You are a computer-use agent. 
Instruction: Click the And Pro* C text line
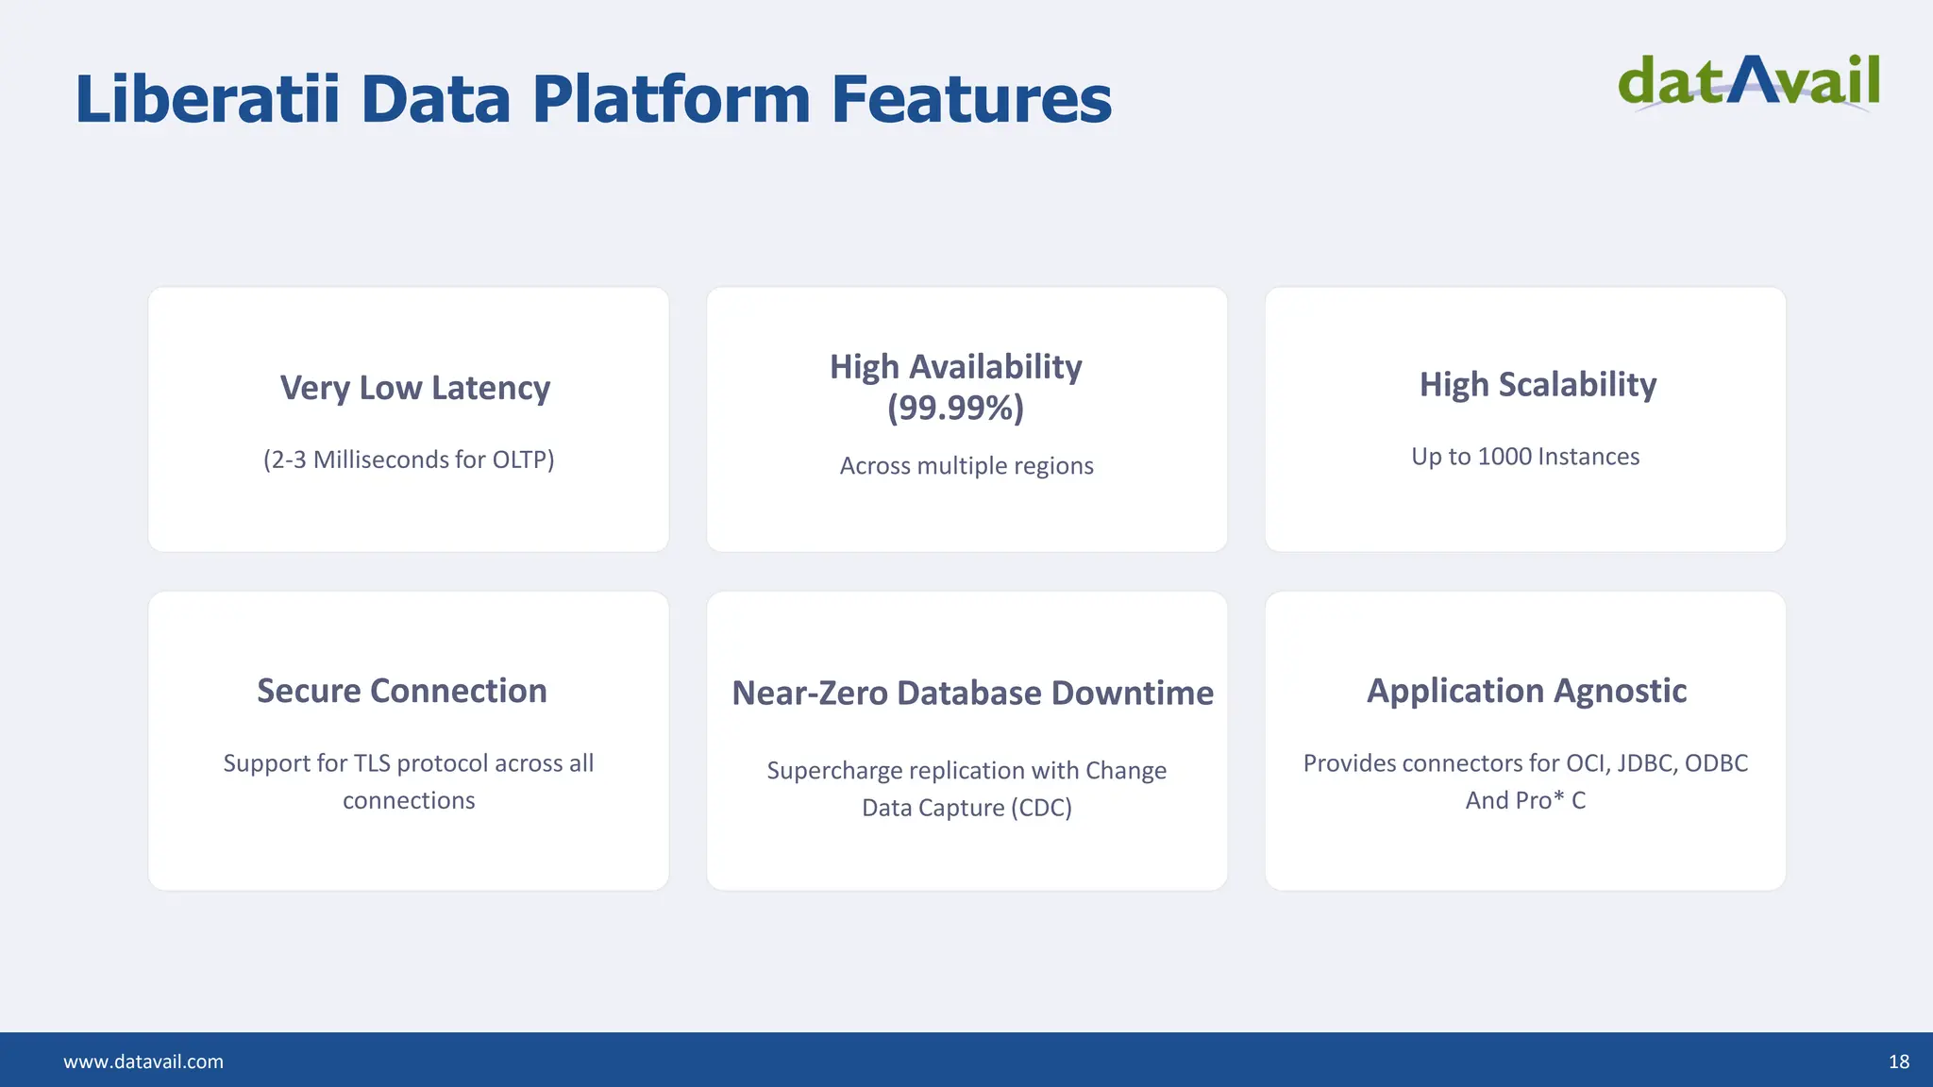click(x=1525, y=800)
